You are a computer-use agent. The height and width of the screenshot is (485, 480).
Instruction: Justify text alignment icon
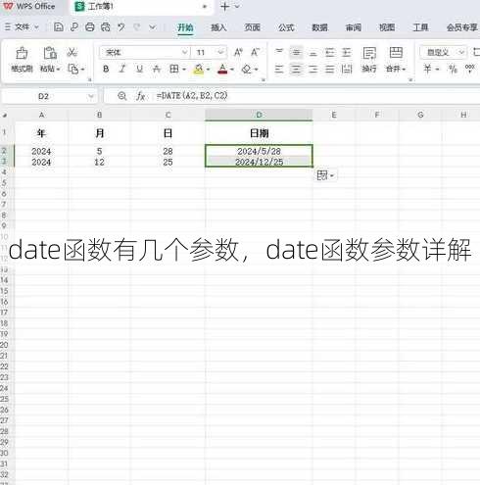tap(330, 69)
